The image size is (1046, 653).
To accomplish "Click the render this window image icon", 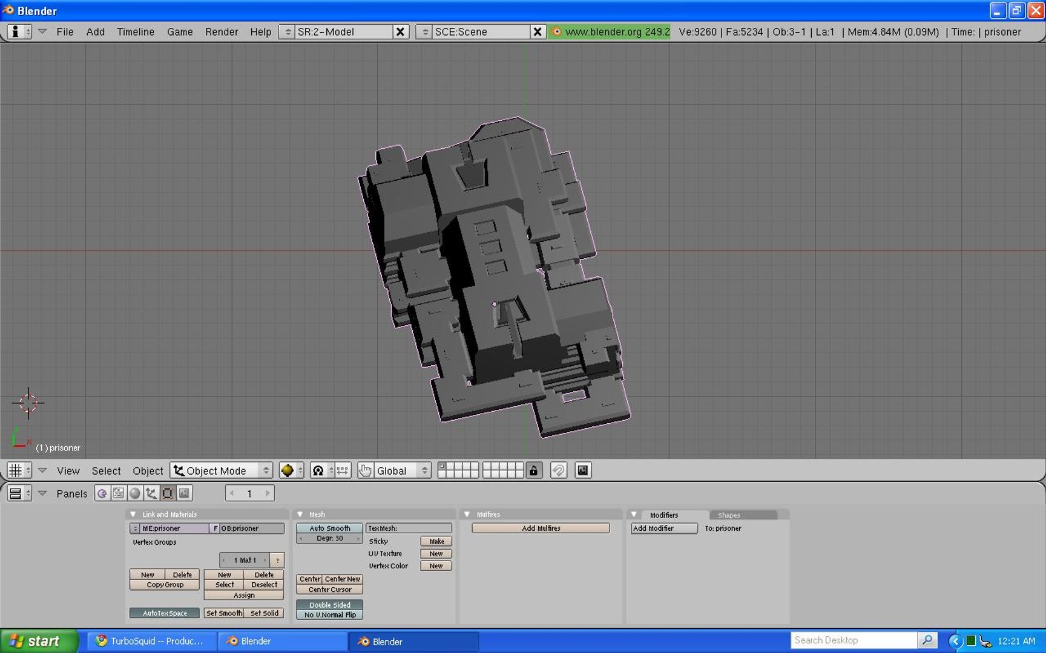I will click(x=582, y=470).
